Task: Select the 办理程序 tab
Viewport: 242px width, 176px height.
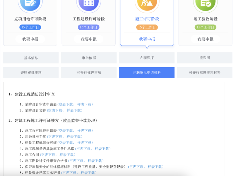Action: 147,58
